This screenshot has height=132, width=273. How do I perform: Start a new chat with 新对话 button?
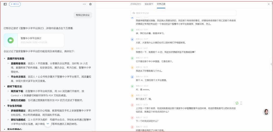point(15,4)
